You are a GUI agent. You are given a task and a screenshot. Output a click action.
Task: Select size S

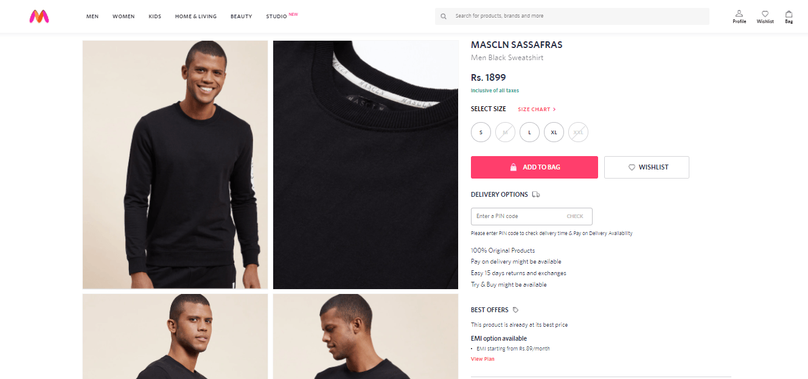[481, 132]
